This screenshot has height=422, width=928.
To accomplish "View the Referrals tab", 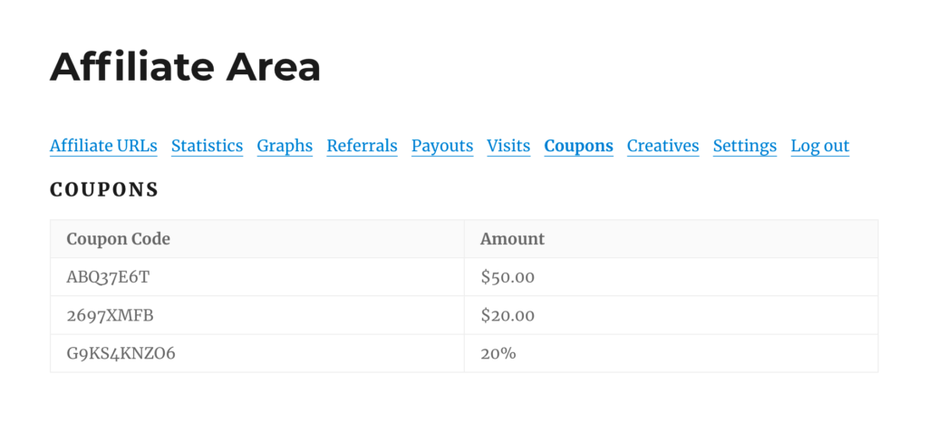I will click(x=362, y=146).
